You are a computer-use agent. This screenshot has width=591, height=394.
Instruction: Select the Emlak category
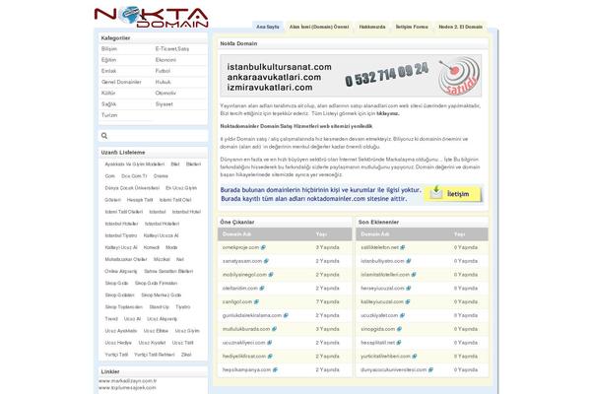[x=108, y=71]
